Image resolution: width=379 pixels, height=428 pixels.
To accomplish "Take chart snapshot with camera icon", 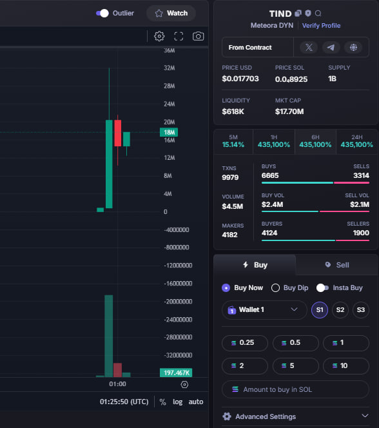I will tap(198, 36).
